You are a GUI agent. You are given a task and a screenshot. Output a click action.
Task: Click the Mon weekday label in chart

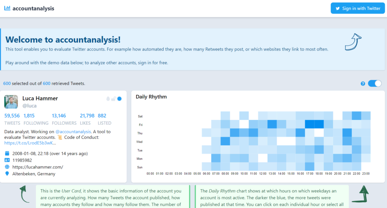coord(139,159)
